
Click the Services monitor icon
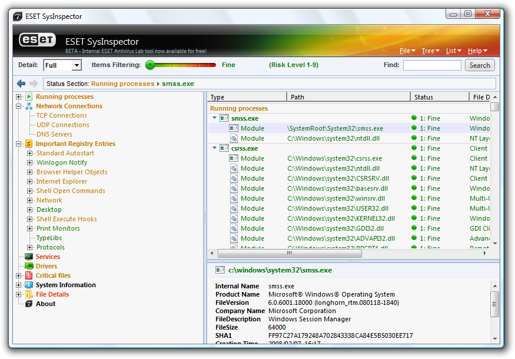[28, 257]
